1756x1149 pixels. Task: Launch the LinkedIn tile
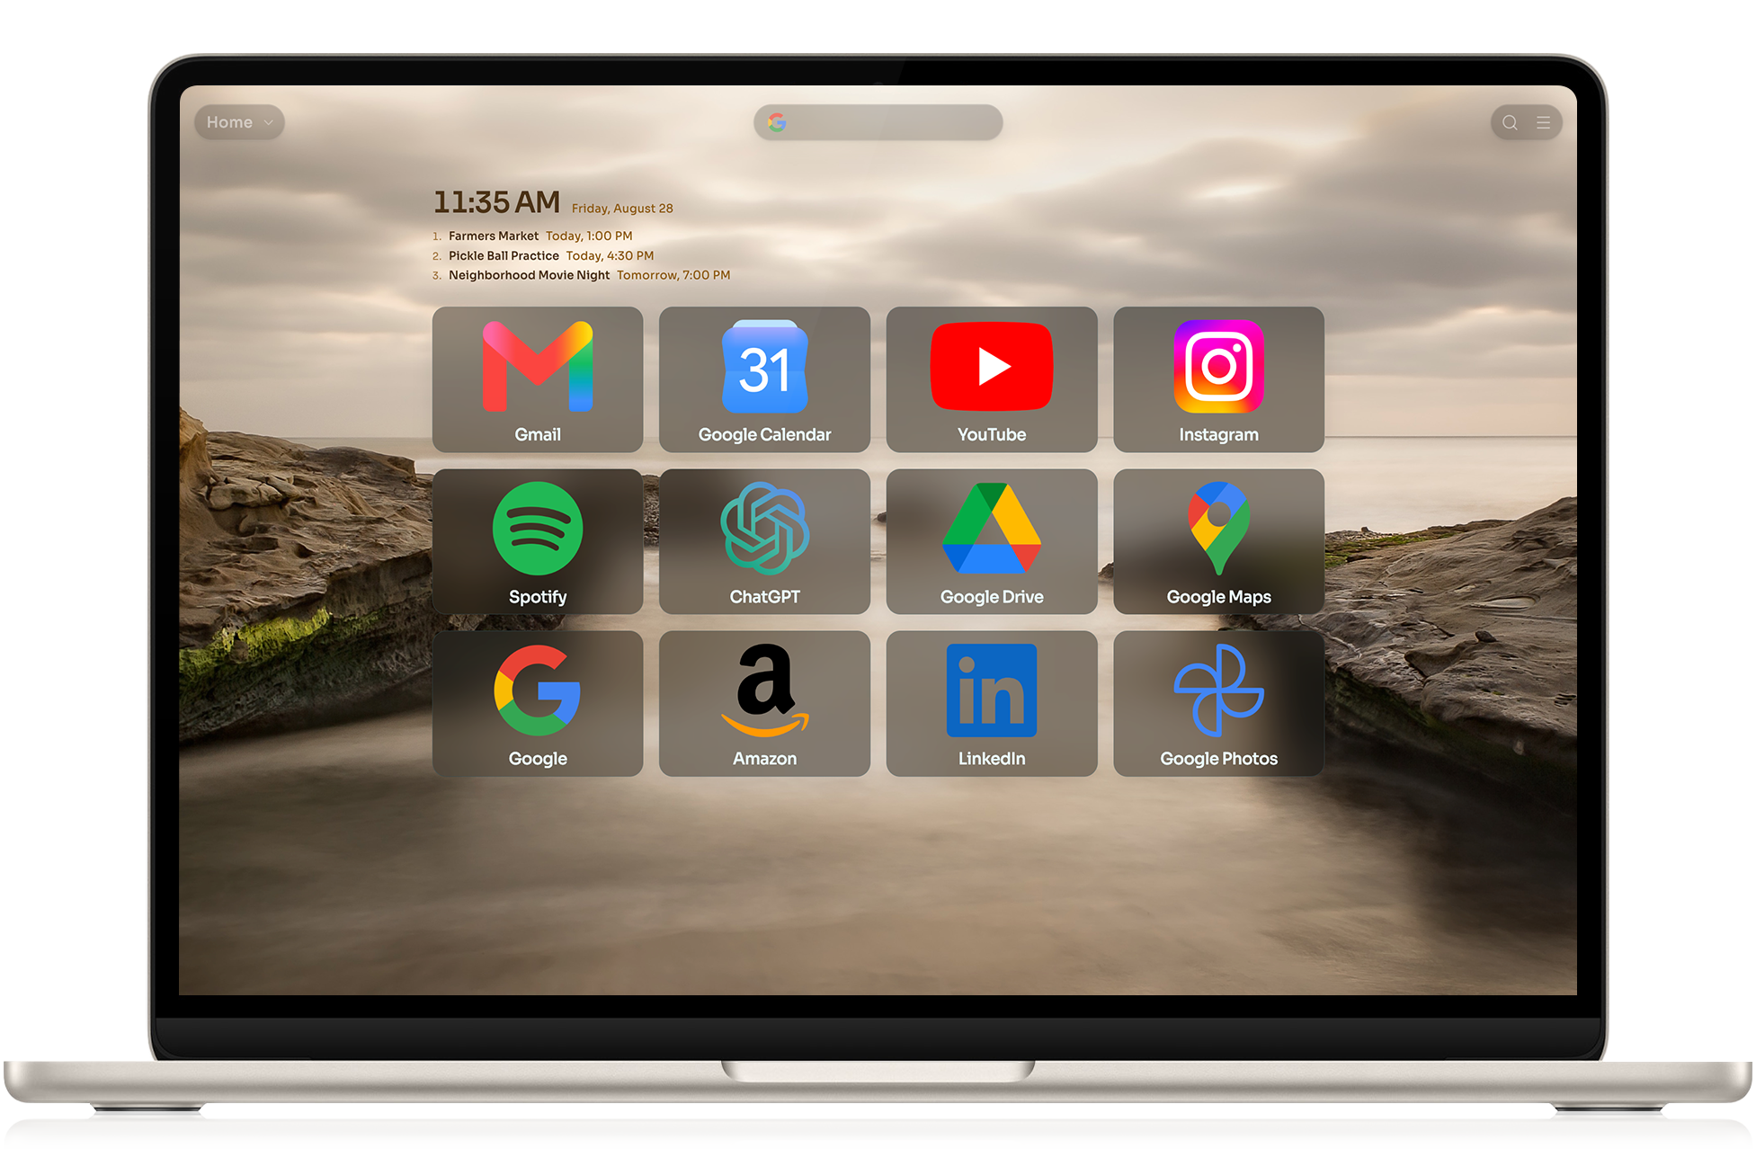pos(992,703)
